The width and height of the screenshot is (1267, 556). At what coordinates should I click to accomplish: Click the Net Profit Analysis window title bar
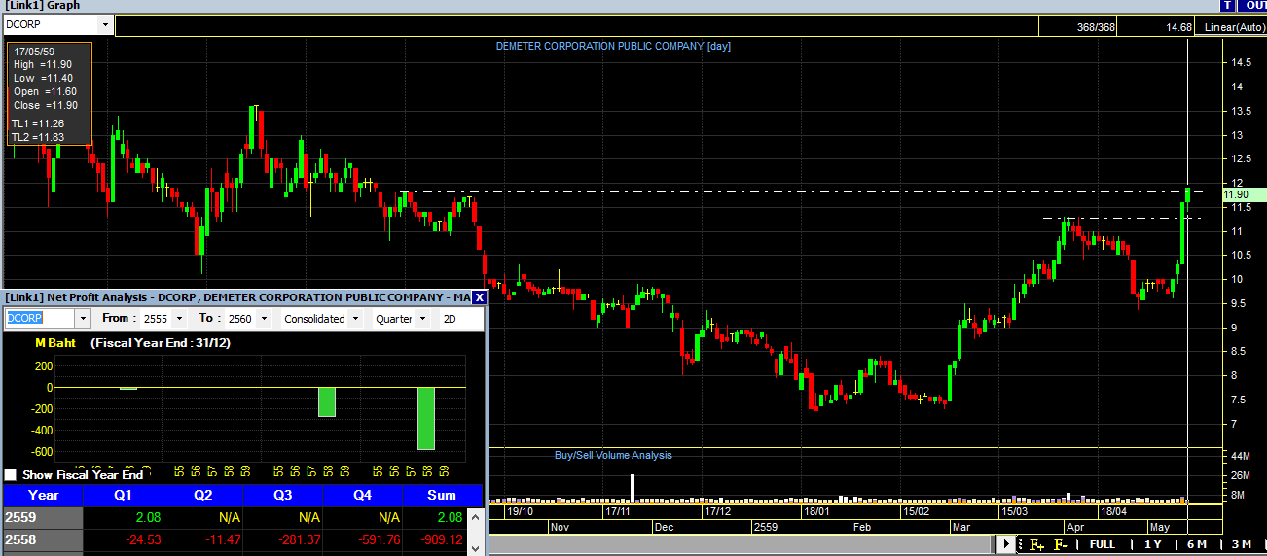point(237,296)
